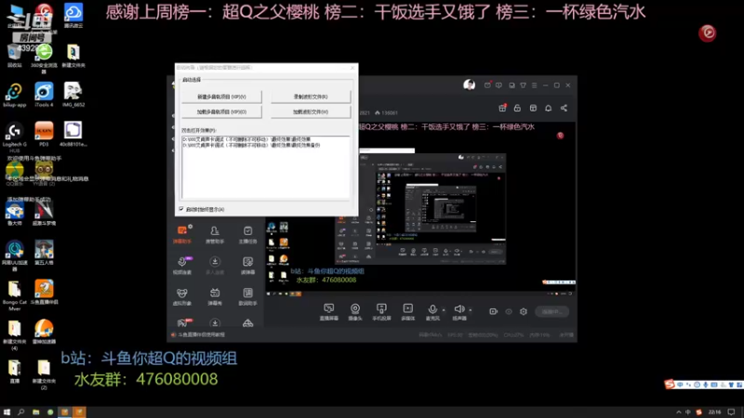Click record icon in Douyu bottom bar
The image size is (744, 418).
point(494,311)
